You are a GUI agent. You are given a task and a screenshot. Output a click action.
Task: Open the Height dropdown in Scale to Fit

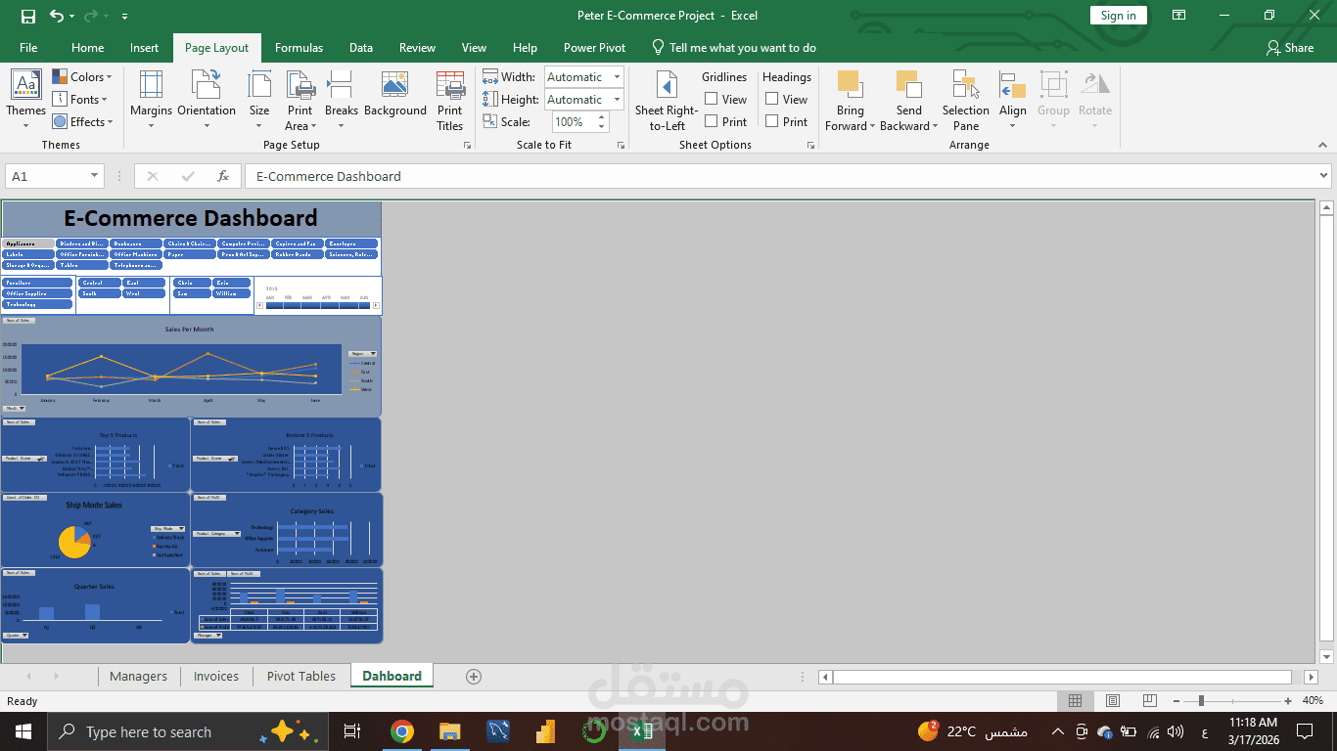point(617,100)
